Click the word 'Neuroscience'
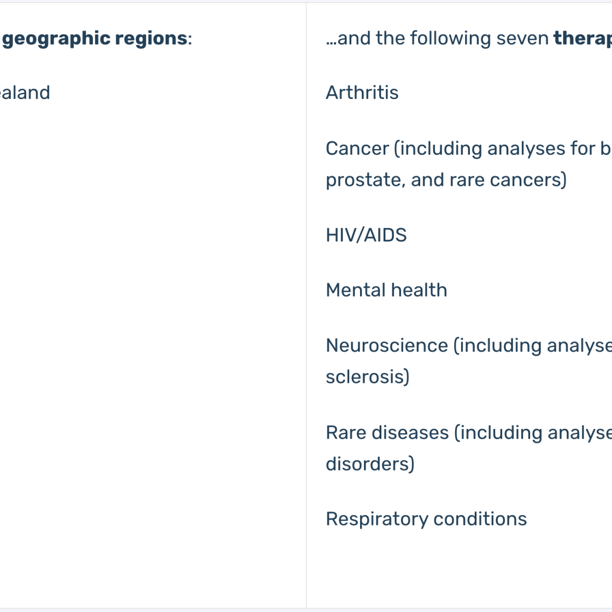Screen dimensions: 612x612 pyautogui.click(x=387, y=346)
